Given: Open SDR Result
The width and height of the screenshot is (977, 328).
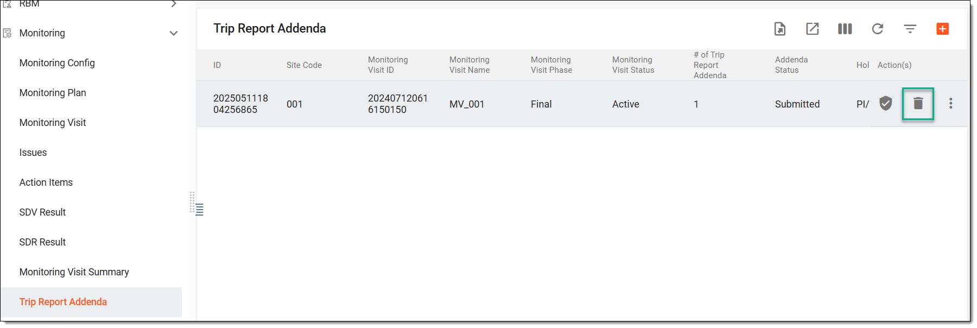Looking at the screenshot, I should [42, 242].
